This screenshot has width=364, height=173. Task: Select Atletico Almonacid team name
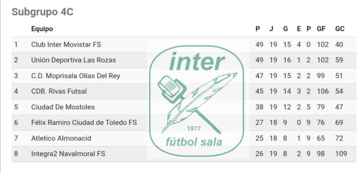click(x=61, y=138)
